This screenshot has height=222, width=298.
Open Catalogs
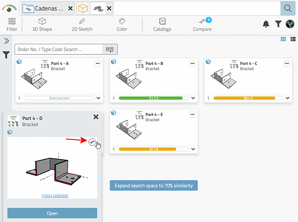point(162,25)
